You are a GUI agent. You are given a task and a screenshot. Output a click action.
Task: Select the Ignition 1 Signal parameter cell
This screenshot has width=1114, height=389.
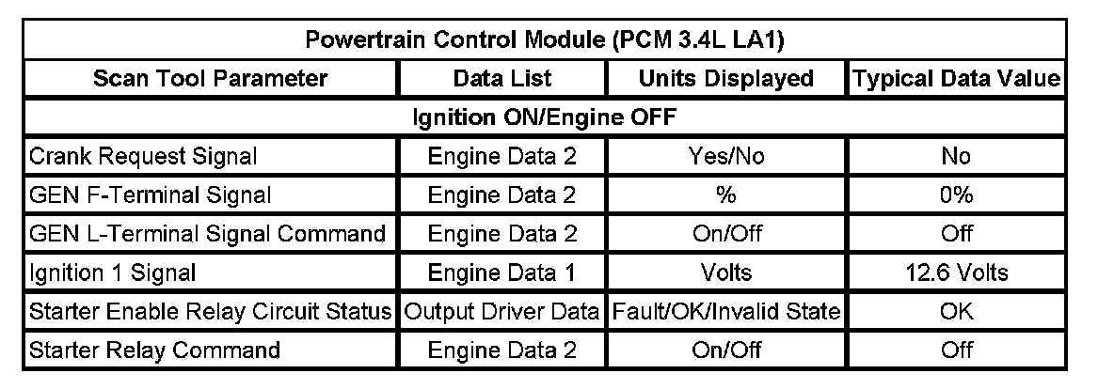coord(113,273)
